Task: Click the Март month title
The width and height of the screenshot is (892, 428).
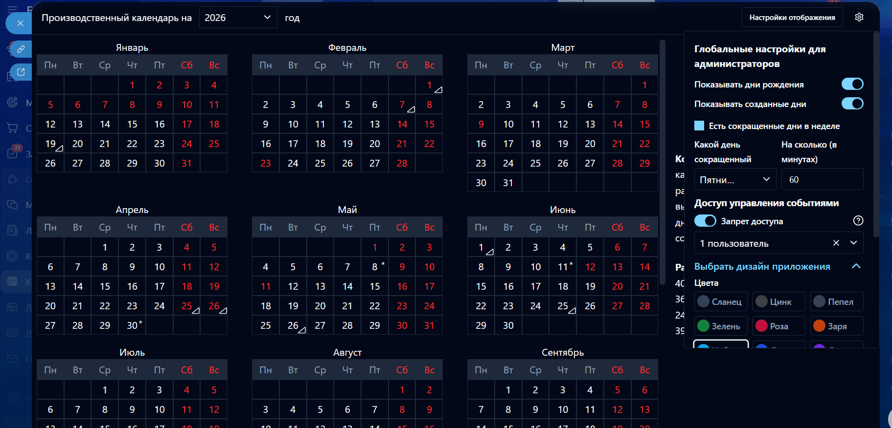Action: pos(563,47)
